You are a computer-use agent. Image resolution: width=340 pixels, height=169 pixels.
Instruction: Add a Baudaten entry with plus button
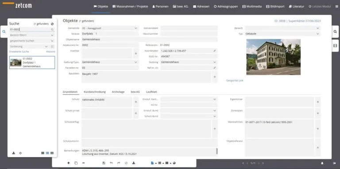click(x=215, y=77)
